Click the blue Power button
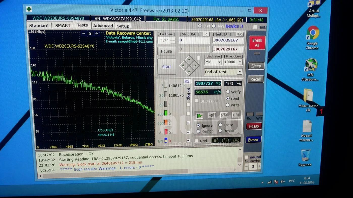353x198 pixels. pyautogui.click(x=253, y=139)
